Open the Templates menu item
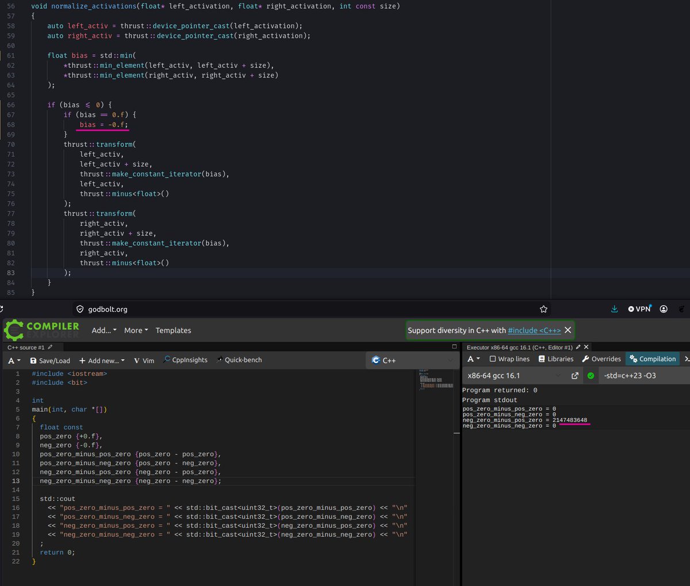This screenshot has height=586, width=690. (x=173, y=330)
